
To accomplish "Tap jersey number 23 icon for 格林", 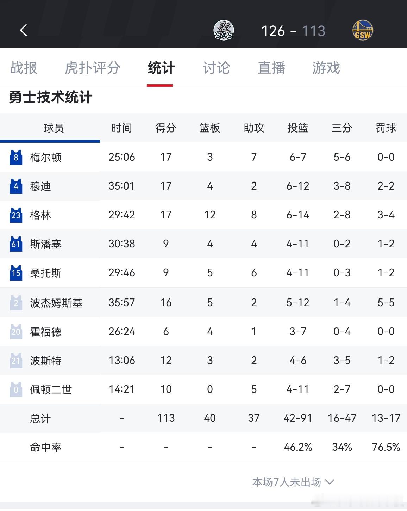I will pos(16,215).
